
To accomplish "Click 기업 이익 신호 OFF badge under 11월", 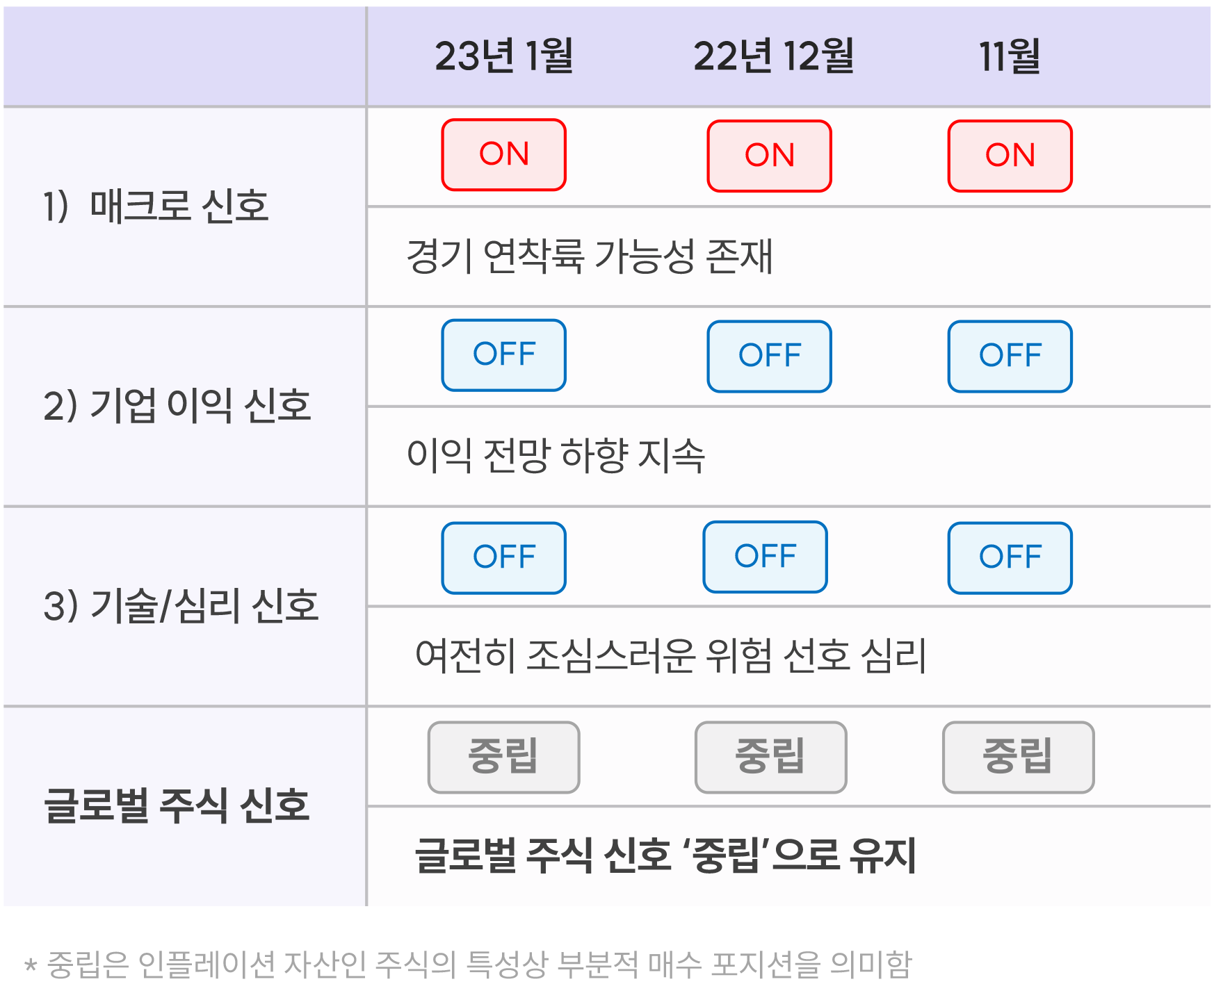I will (1010, 356).
